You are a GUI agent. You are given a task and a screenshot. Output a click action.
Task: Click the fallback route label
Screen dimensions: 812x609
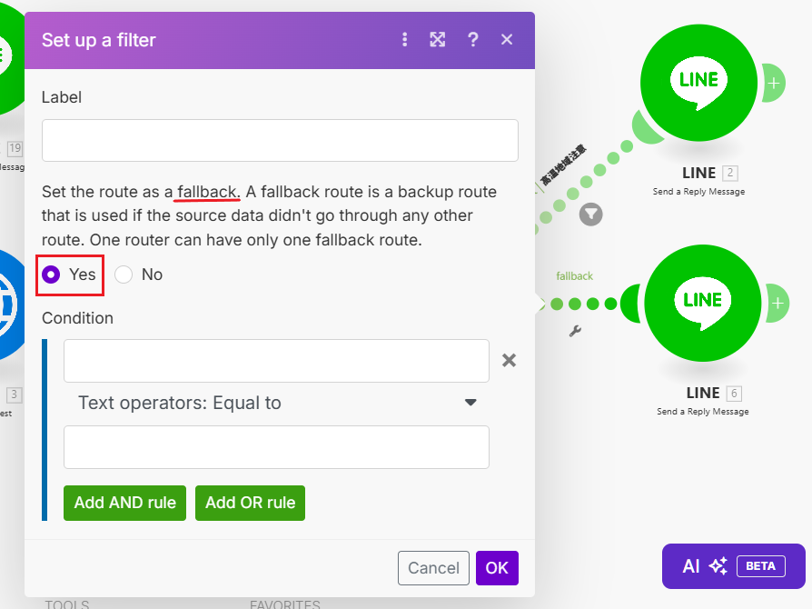[x=574, y=276]
